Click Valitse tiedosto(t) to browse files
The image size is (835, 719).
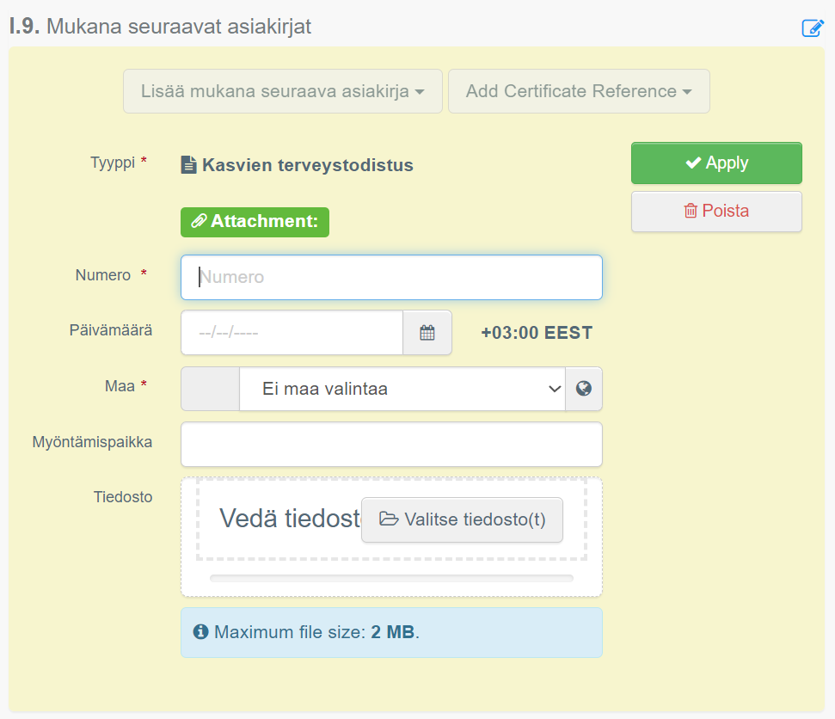point(462,519)
